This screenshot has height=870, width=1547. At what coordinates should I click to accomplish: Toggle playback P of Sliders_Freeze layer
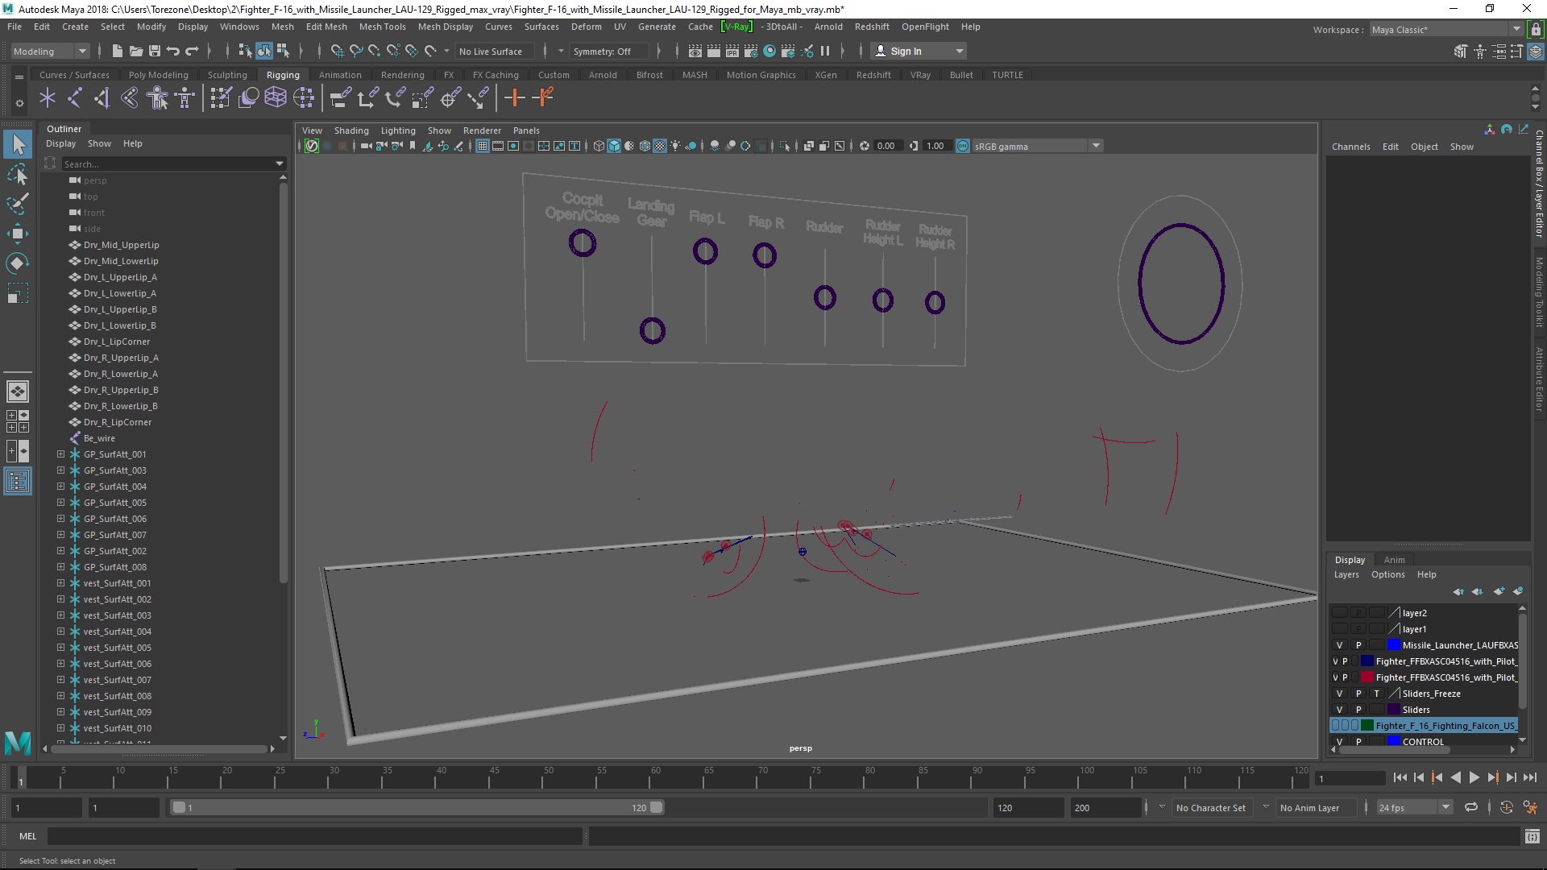(x=1358, y=694)
